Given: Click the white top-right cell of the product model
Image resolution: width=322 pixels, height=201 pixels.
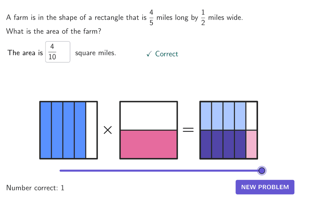Looking at the screenshot, I should point(251,116).
